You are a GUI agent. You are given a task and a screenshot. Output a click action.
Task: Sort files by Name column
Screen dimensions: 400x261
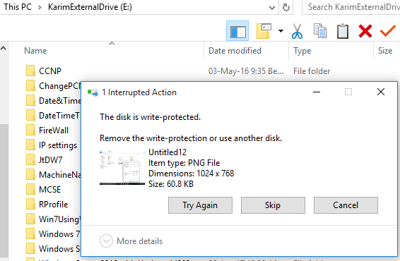click(35, 51)
